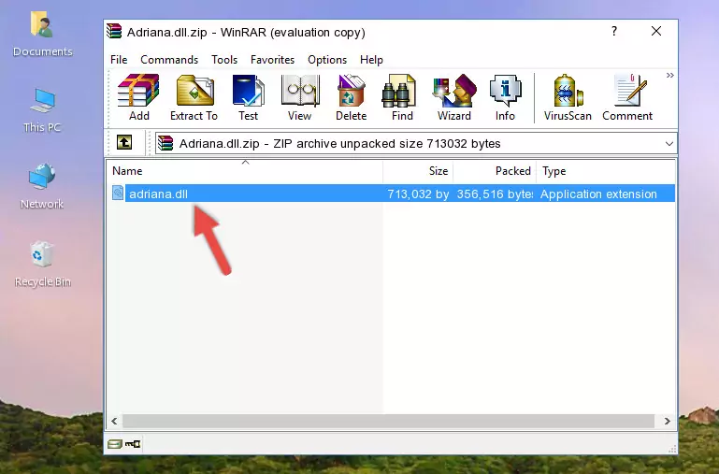
Task: Click the key icon in status bar
Action: pyautogui.click(x=133, y=443)
